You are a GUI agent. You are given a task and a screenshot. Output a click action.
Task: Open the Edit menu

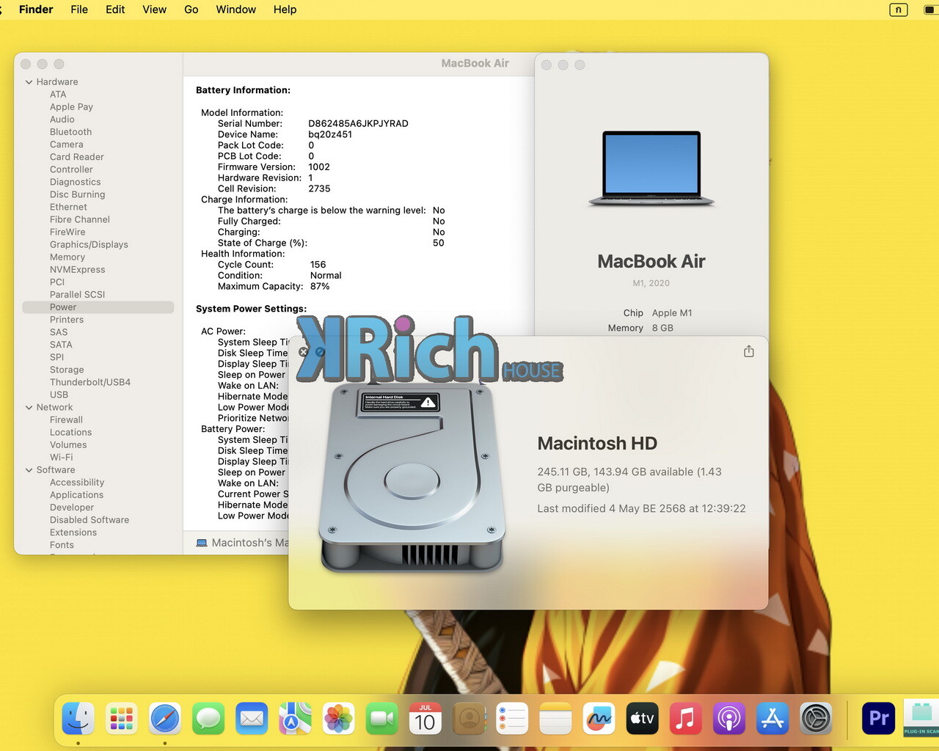115,10
